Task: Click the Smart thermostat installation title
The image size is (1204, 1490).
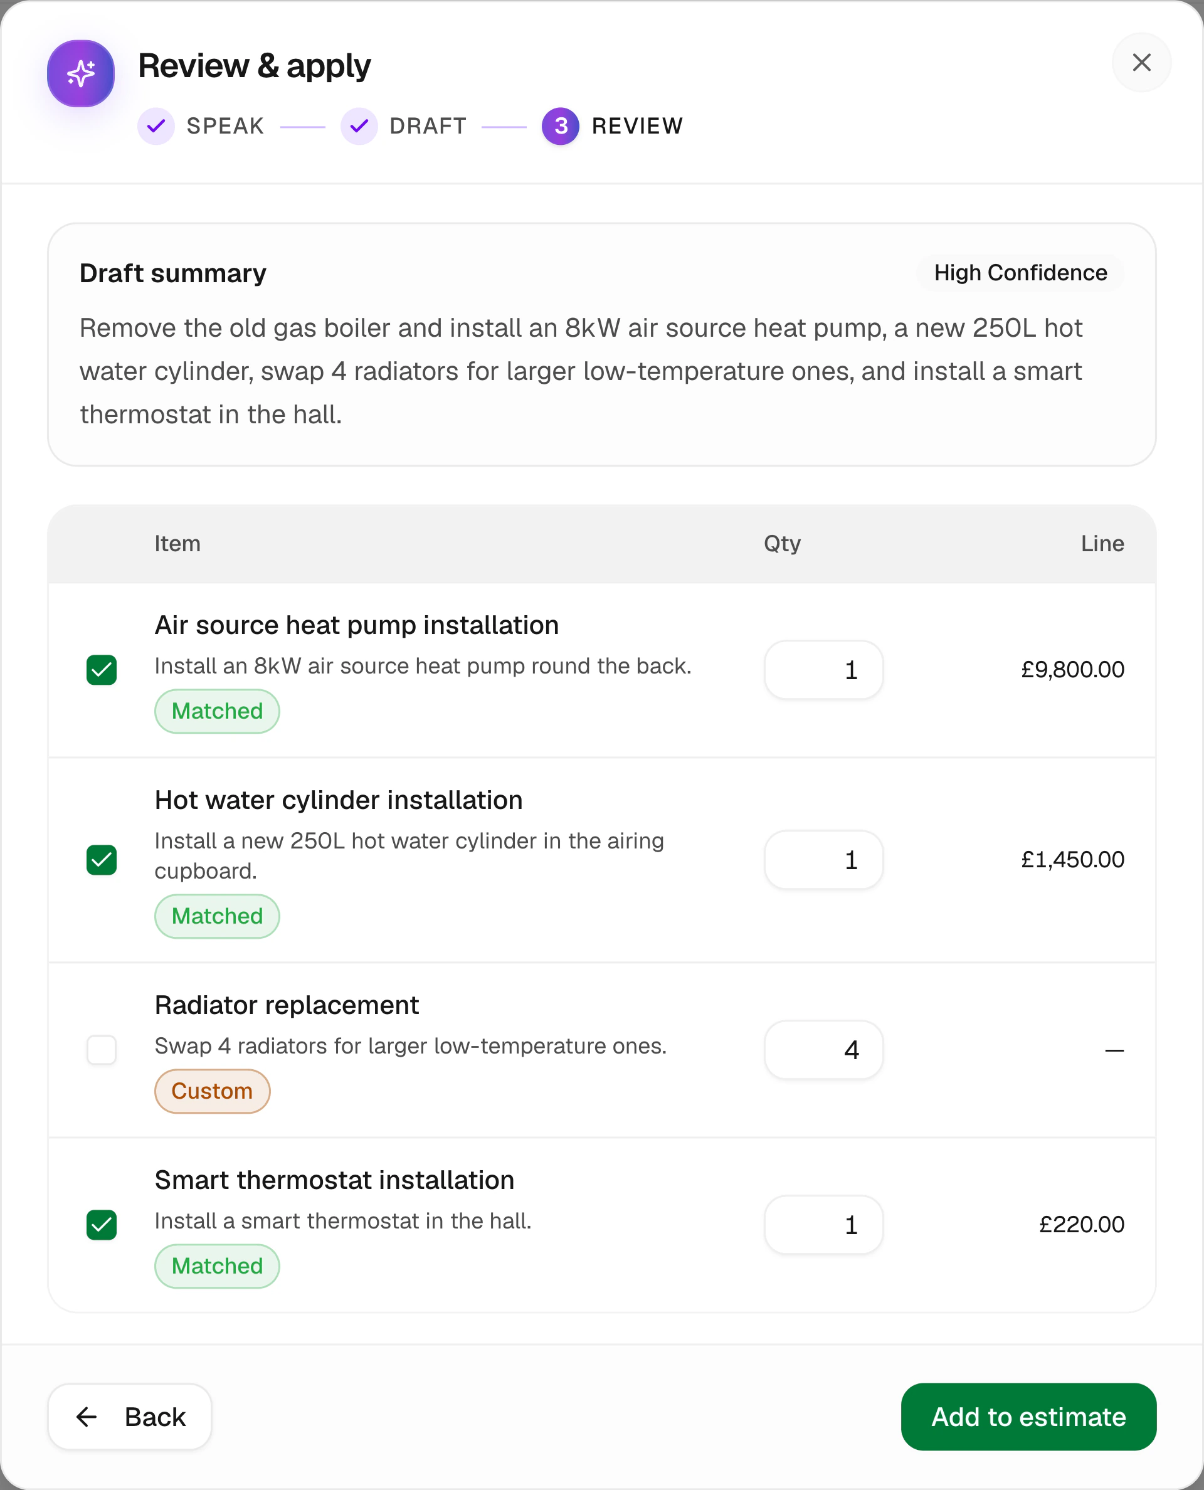Action: pos(334,1180)
